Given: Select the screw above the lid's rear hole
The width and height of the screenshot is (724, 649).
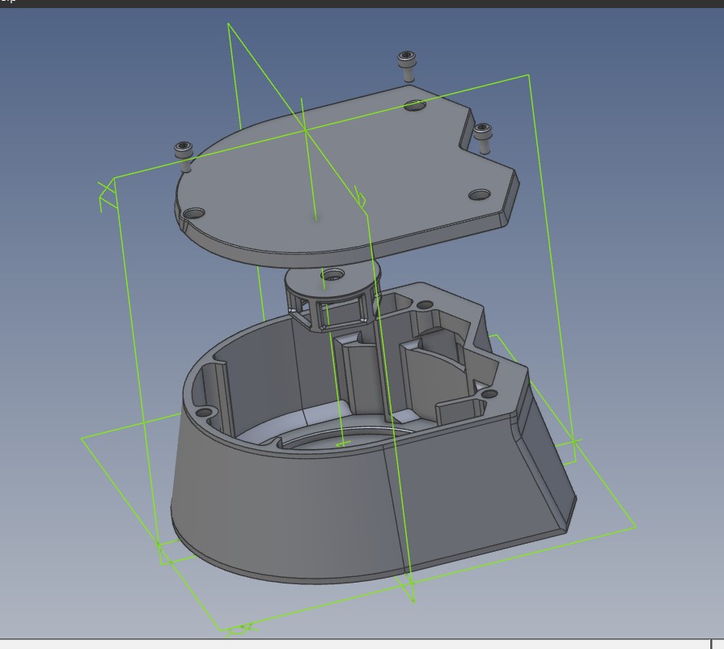Looking at the screenshot, I should [407, 66].
